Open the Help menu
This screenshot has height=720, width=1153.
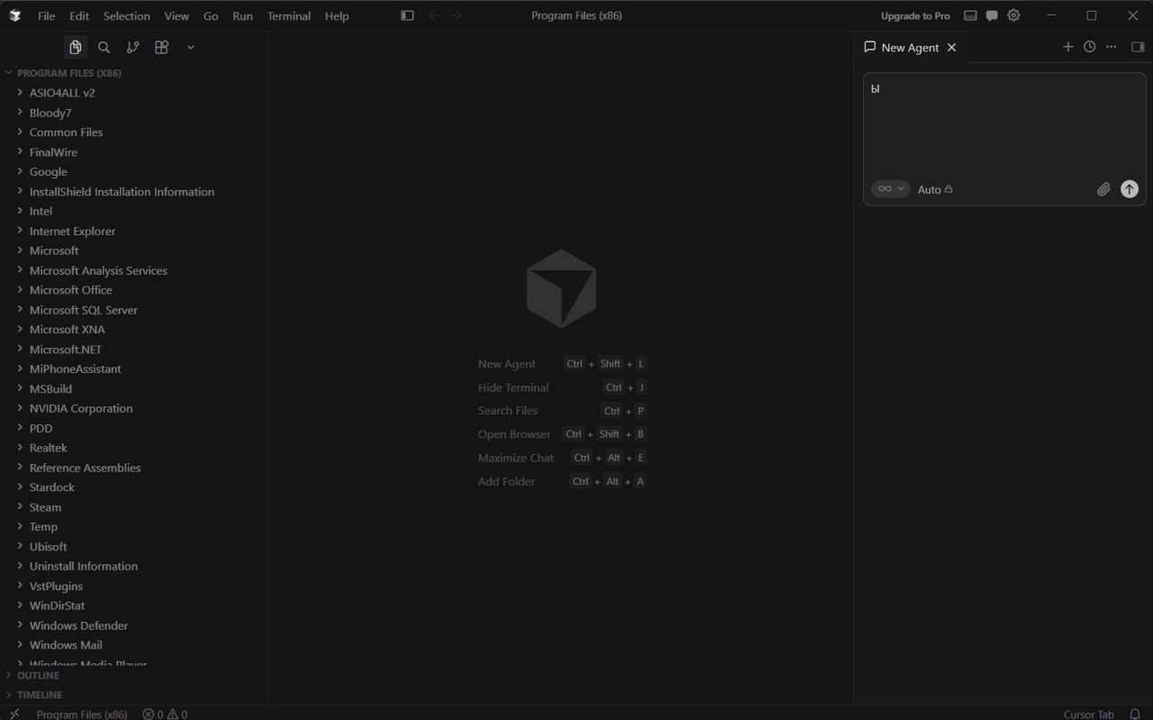point(337,15)
